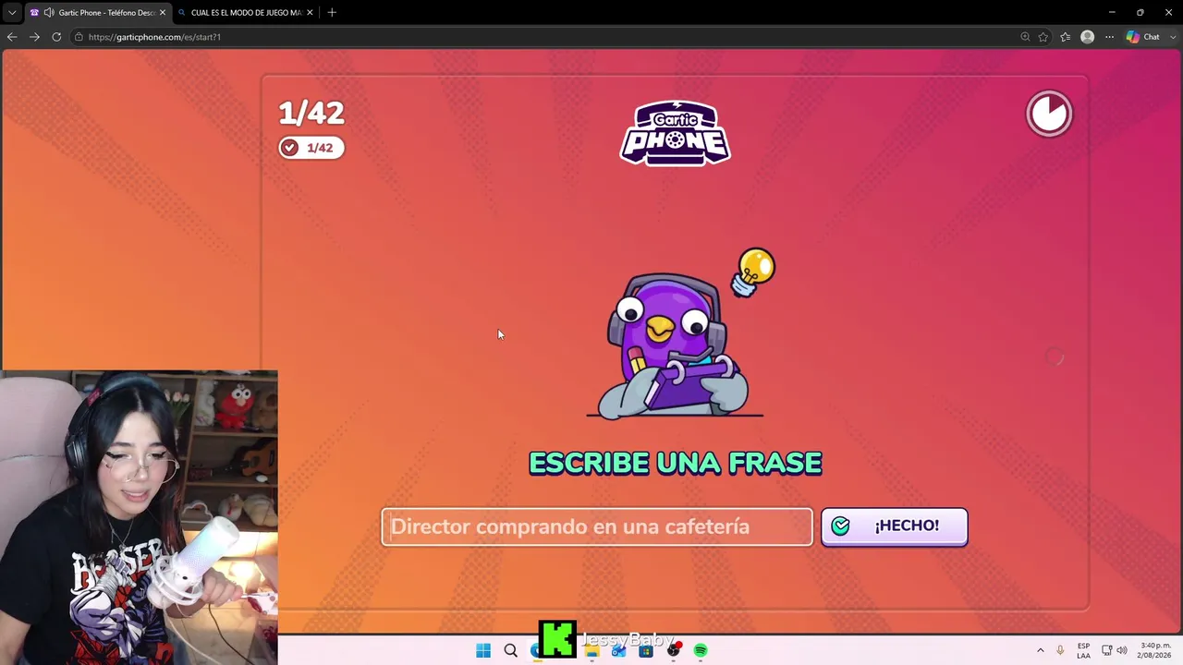Open Outlook from the taskbar
The width and height of the screenshot is (1183, 665).
pyautogui.click(x=618, y=650)
